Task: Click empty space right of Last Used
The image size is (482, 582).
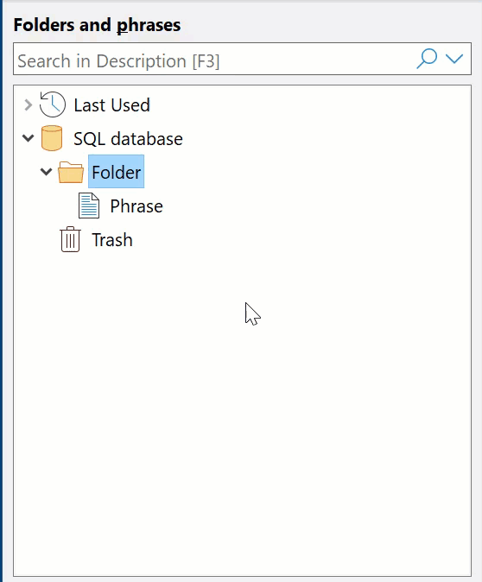Action: 308,105
